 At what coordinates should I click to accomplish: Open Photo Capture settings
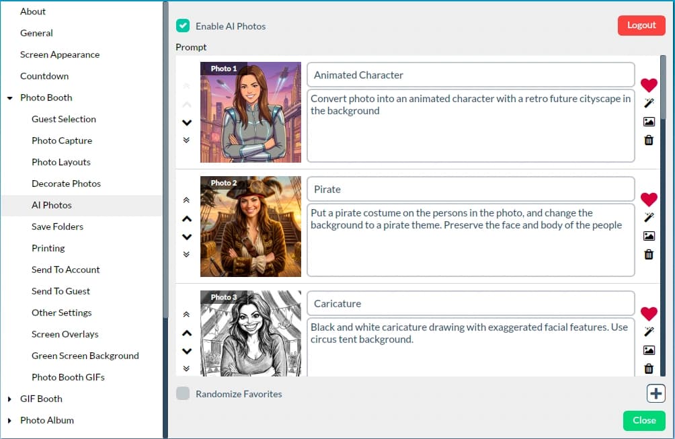tap(62, 141)
